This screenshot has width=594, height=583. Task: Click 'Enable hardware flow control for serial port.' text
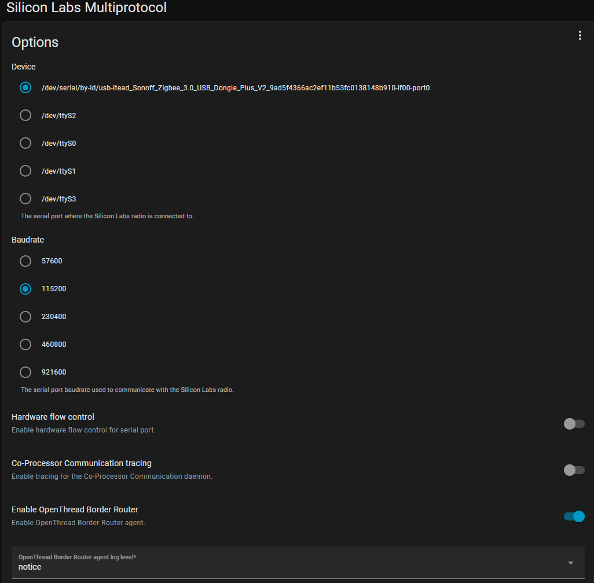pyautogui.click(x=83, y=430)
